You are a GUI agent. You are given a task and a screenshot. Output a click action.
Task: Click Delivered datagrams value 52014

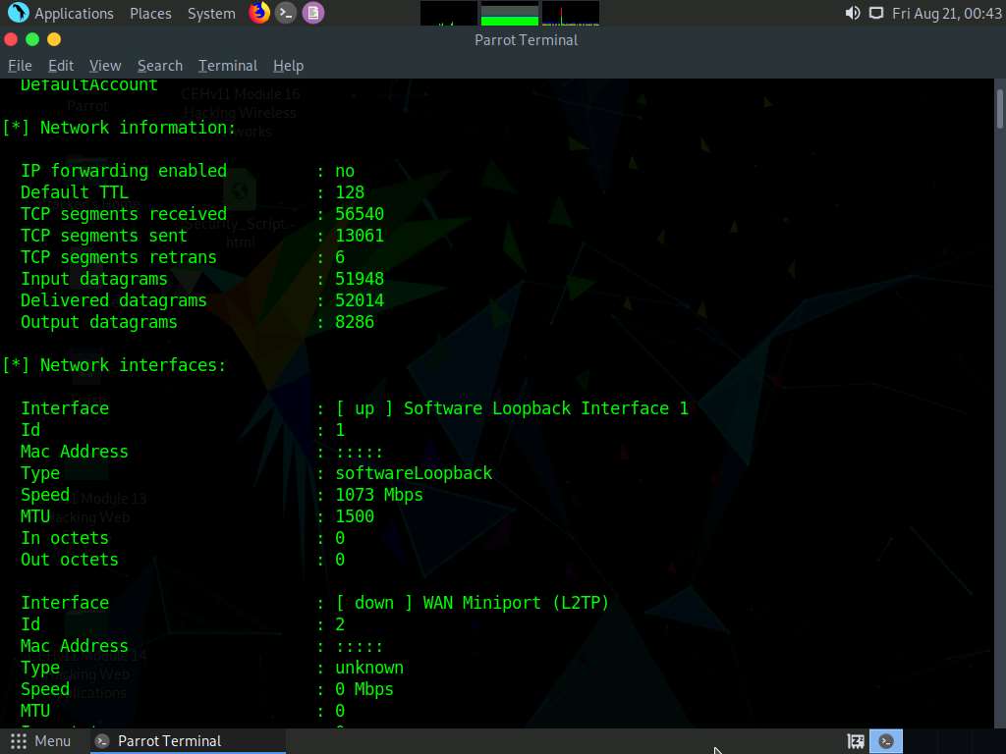pos(360,300)
